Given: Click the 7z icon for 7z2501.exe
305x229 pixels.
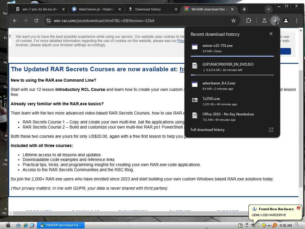Looking at the screenshot, I should click(x=195, y=100).
